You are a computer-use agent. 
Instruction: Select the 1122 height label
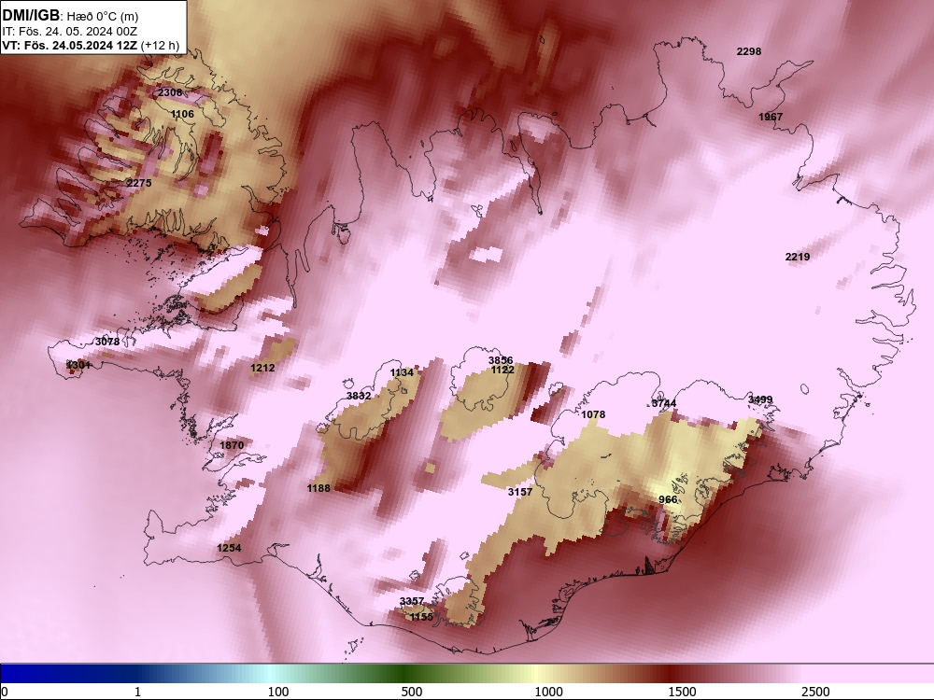502,371
